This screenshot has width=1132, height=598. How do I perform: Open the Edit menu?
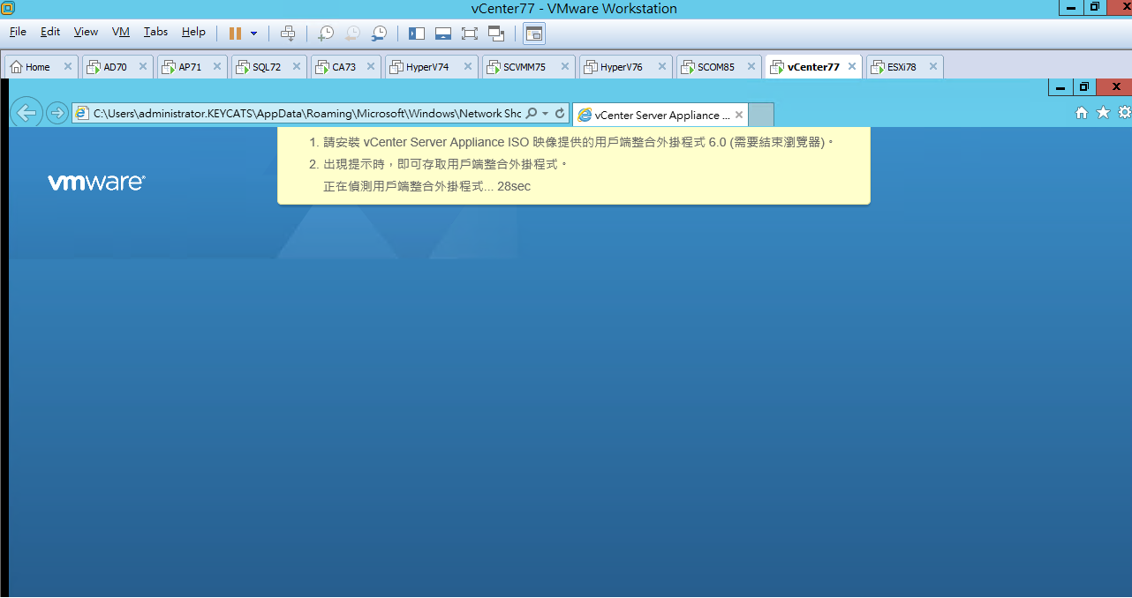point(50,32)
